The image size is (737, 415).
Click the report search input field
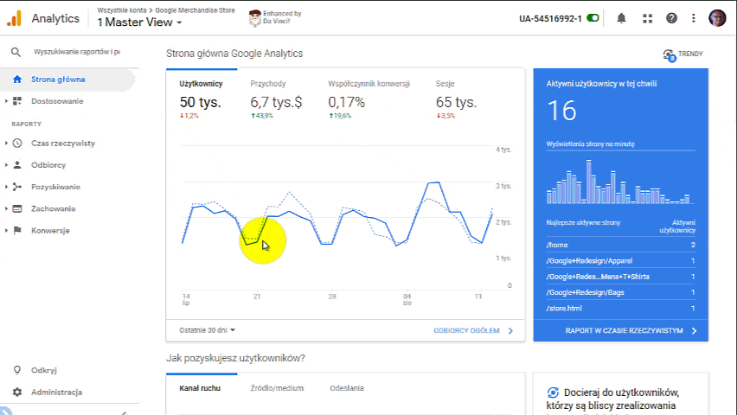77,52
